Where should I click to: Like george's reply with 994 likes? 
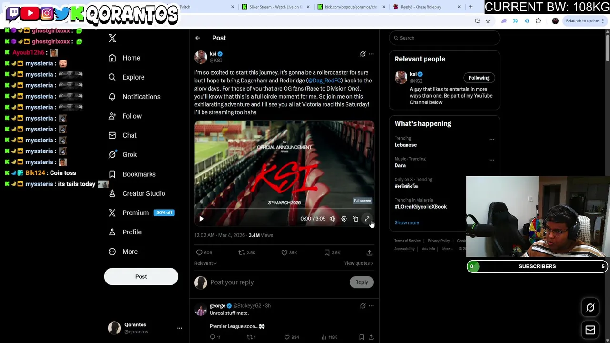point(287,337)
